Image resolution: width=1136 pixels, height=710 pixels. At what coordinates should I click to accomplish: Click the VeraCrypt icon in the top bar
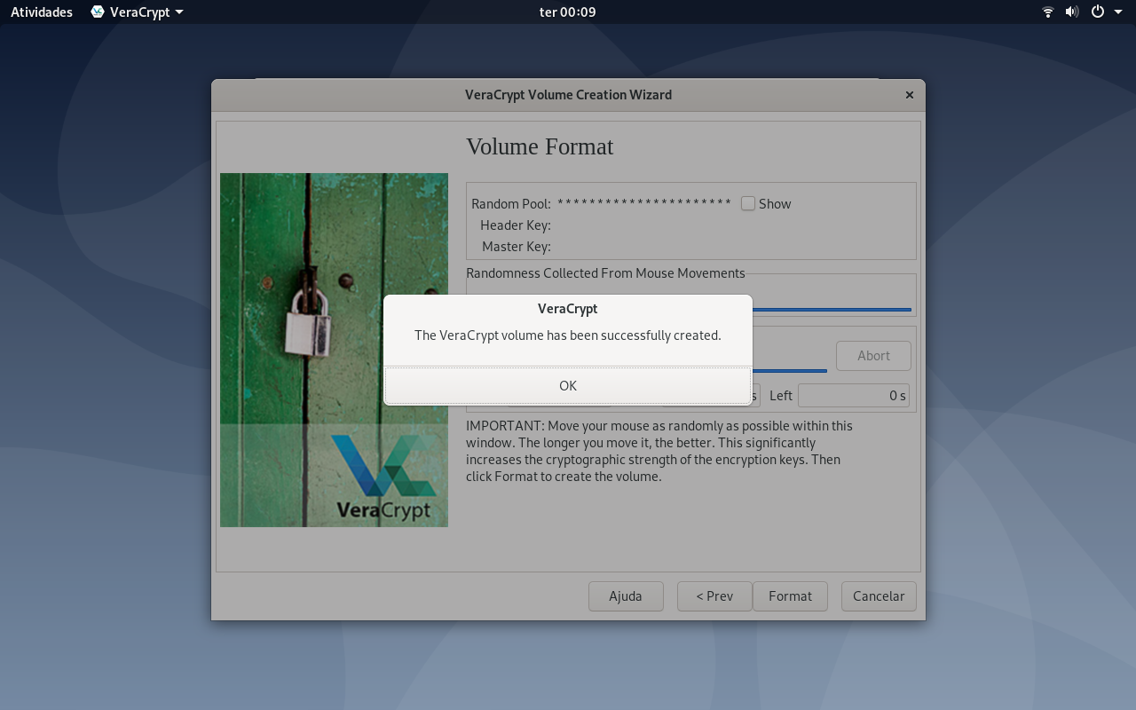point(98,12)
